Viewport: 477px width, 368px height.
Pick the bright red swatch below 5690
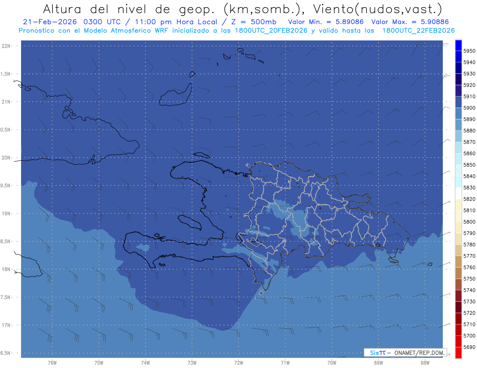tap(458, 353)
